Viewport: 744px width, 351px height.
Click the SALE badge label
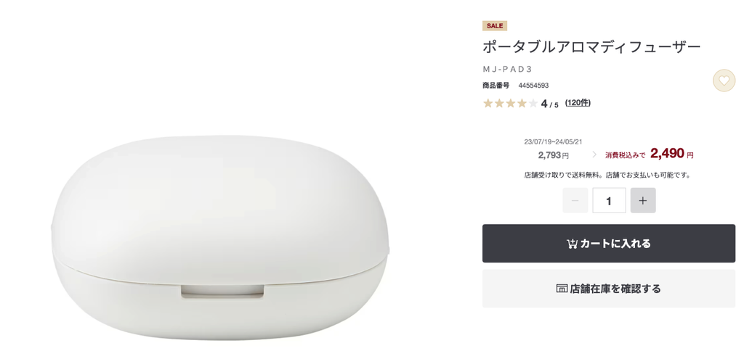(x=495, y=26)
